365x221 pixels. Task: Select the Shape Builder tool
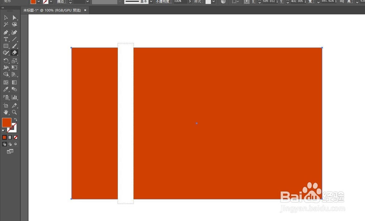point(6,74)
